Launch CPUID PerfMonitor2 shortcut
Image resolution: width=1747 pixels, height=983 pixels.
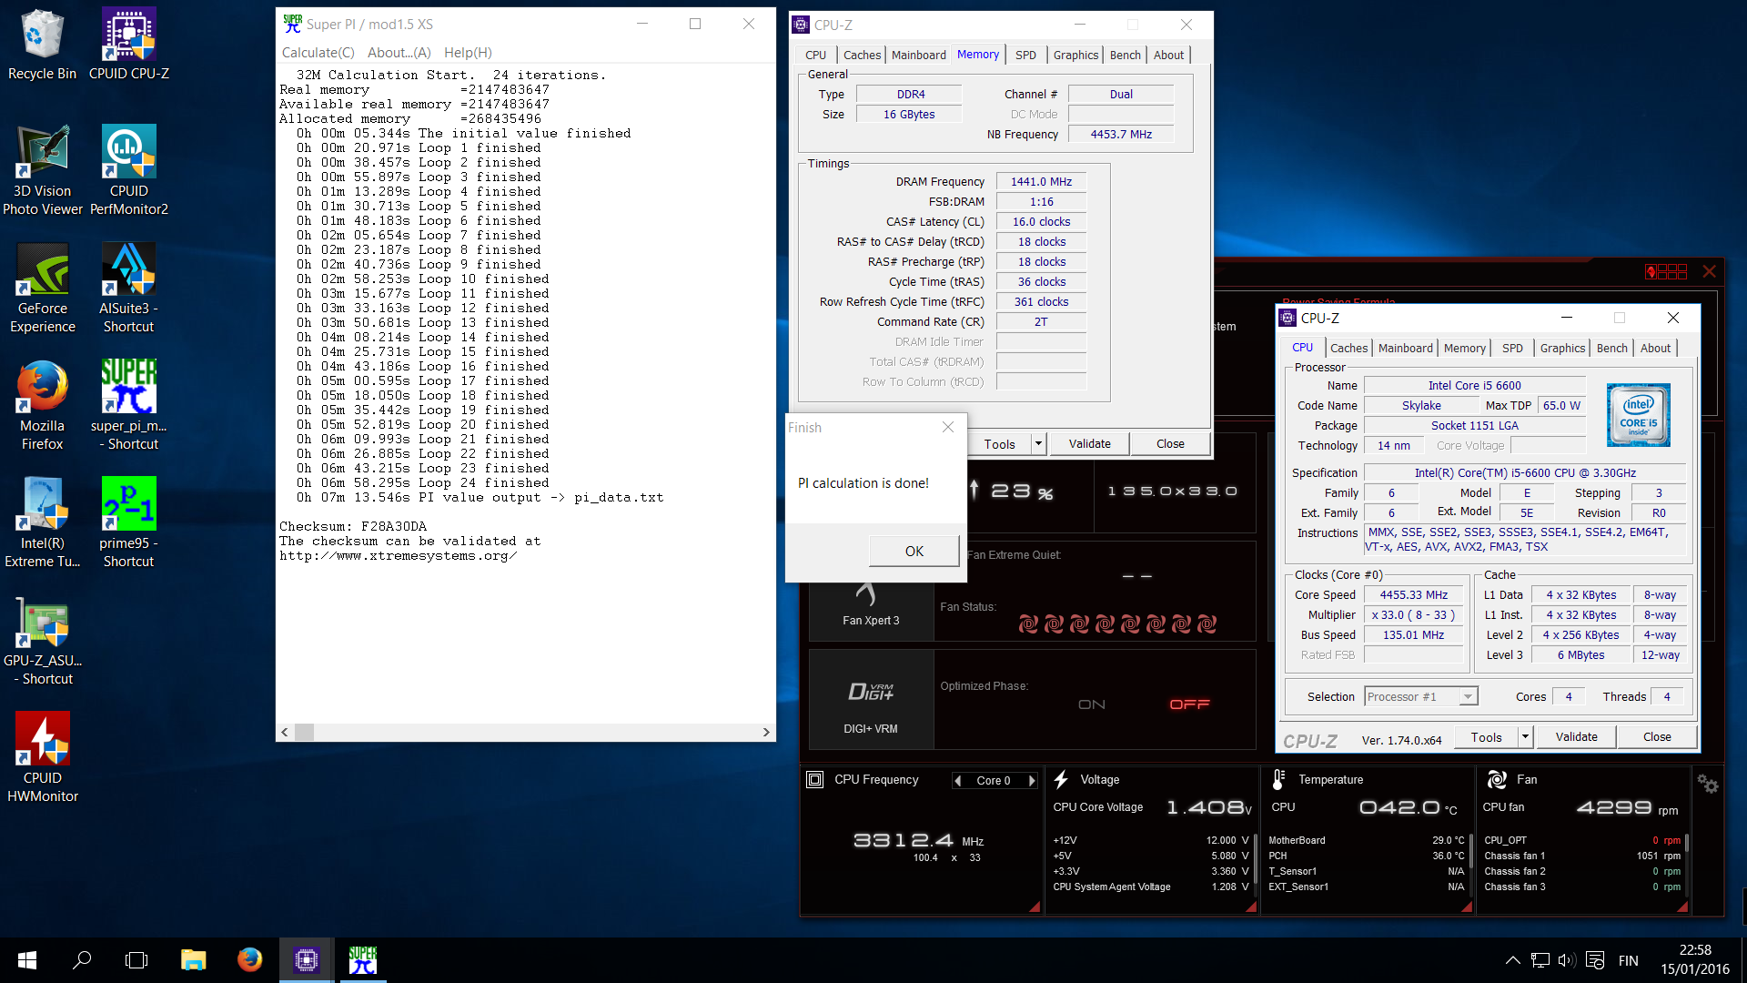click(128, 171)
